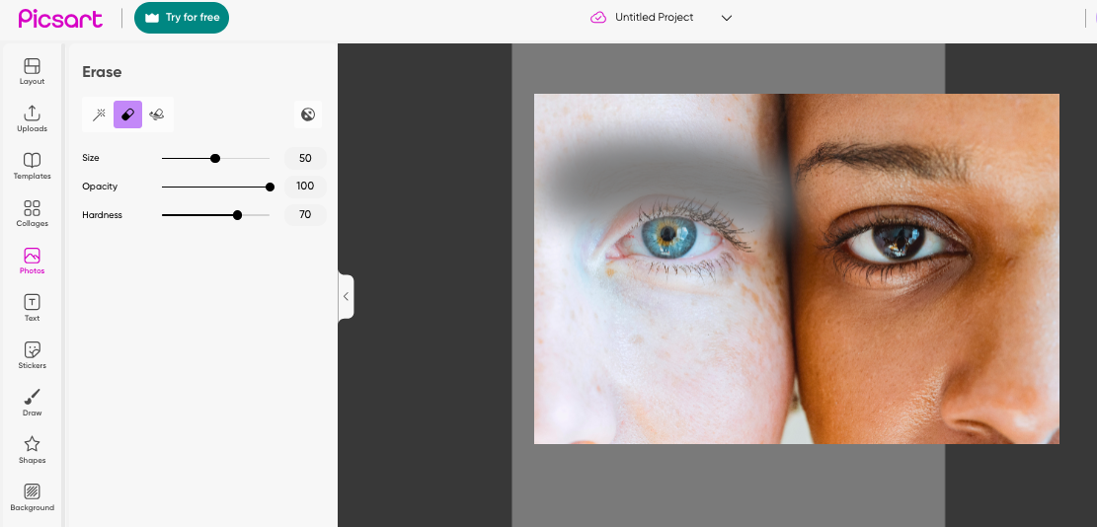Open the Shapes panel

(x=33, y=451)
